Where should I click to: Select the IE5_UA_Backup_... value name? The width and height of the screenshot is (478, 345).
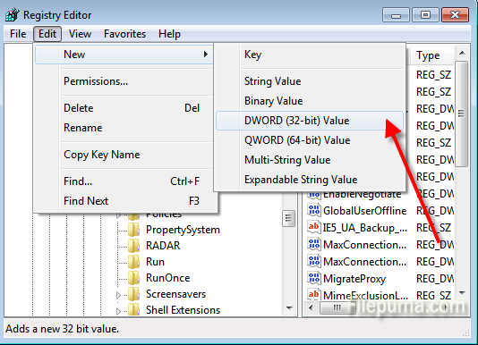click(x=365, y=228)
